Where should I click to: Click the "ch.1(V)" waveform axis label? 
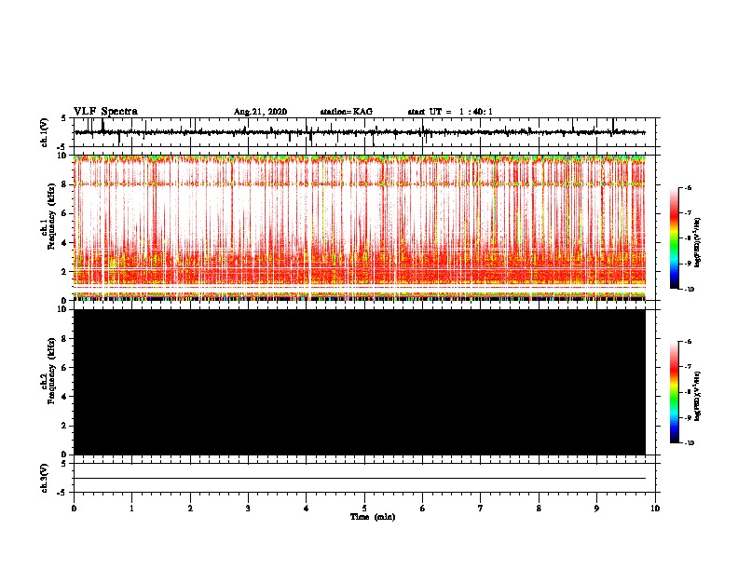[45, 132]
